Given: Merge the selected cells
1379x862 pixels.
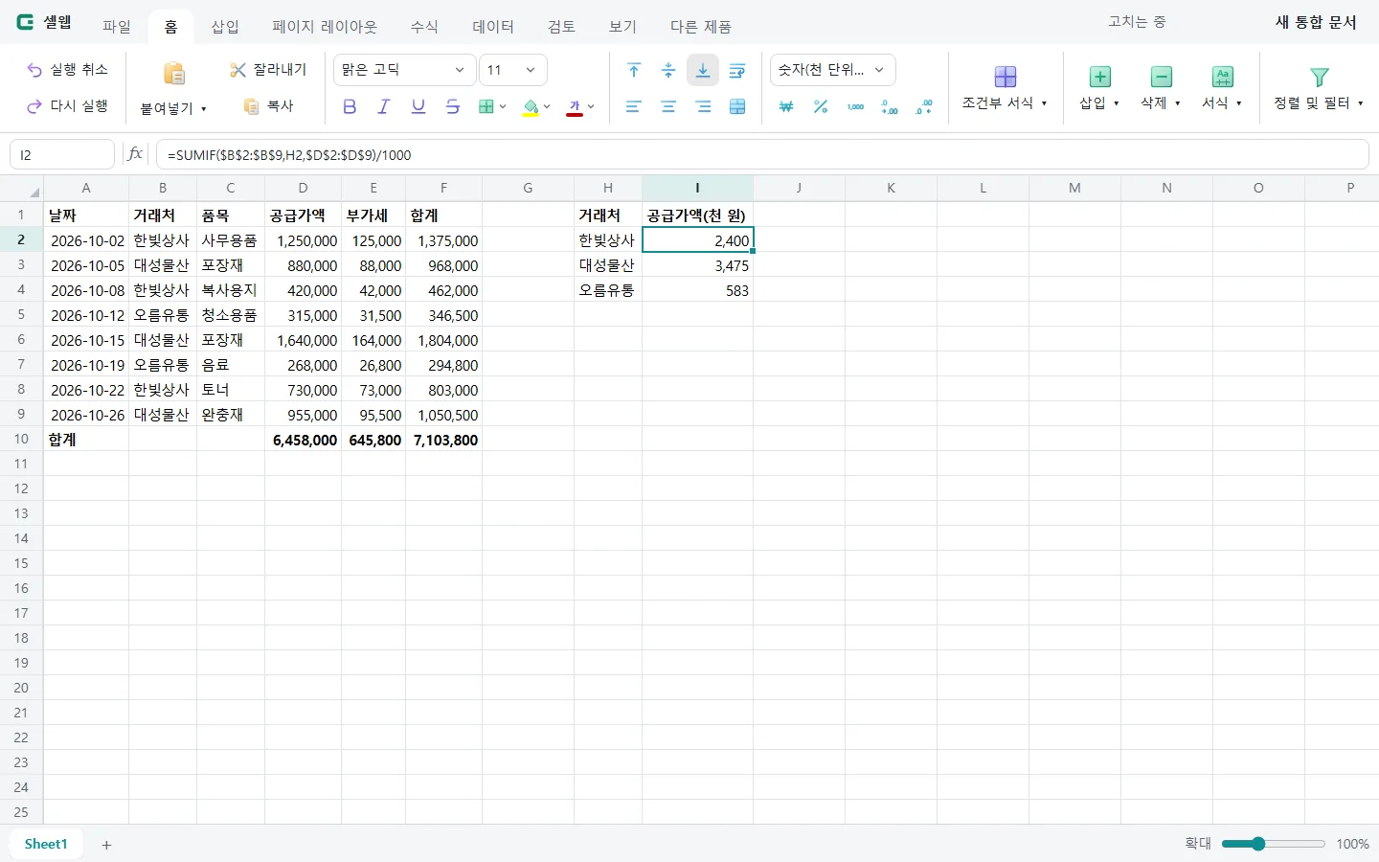Looking at the screenshot, I should pos(737,107).
